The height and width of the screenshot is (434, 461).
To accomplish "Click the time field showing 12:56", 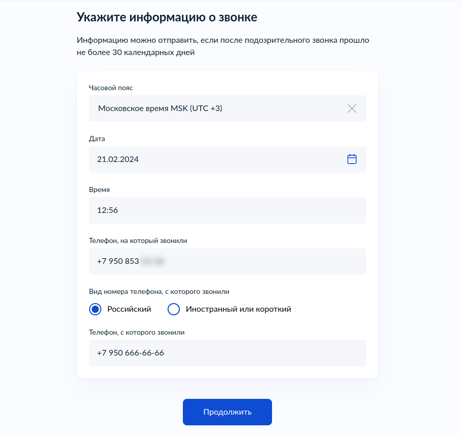I will tap(228, 210).
